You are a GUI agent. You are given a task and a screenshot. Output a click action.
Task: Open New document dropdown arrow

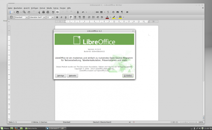pyautogui.click(x=14, y=12)
